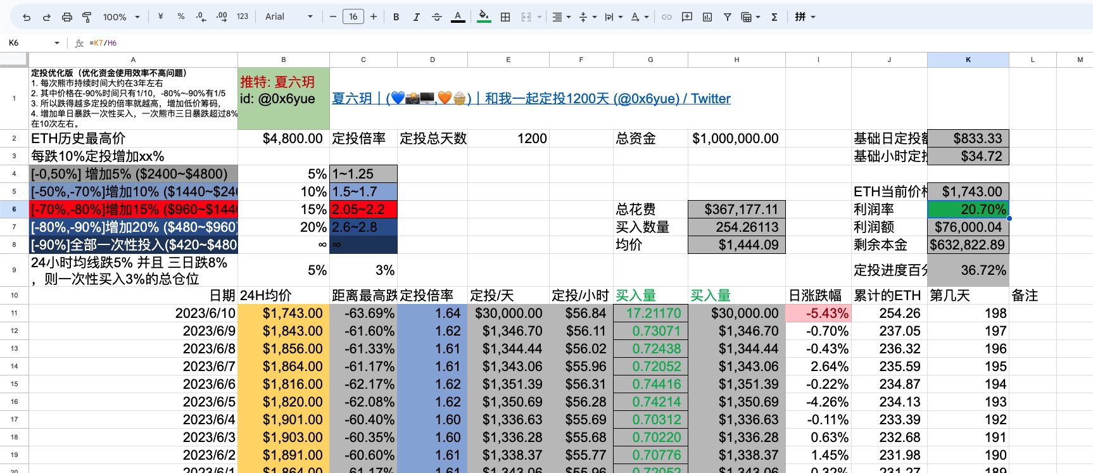The width and height of the screenshot is (1093, 473).
Task: Toggle italic formatting
Action: [416, 17]
